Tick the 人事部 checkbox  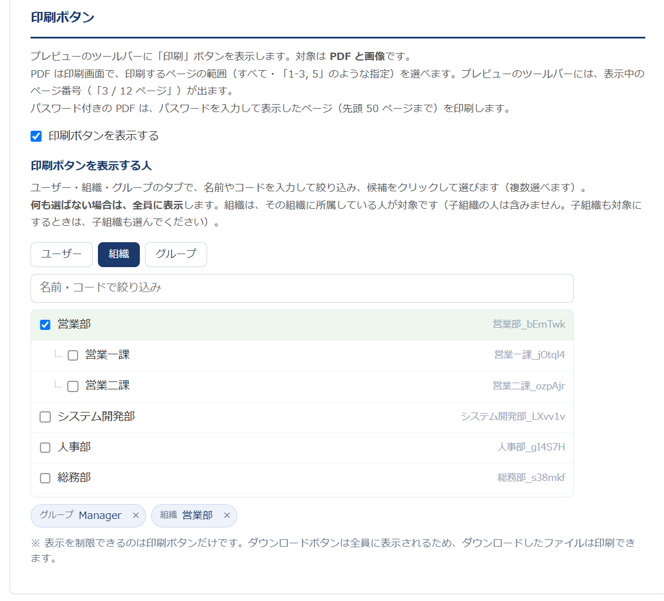click(x=45, y=448)
